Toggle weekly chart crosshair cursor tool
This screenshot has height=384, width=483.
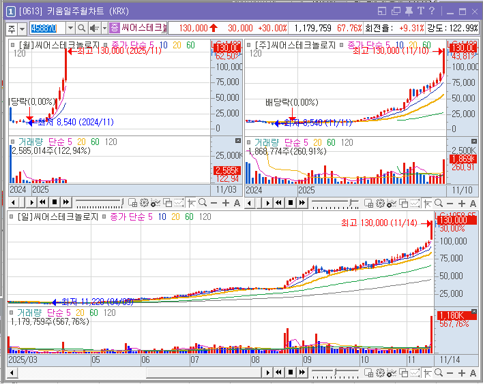(427, 204)
